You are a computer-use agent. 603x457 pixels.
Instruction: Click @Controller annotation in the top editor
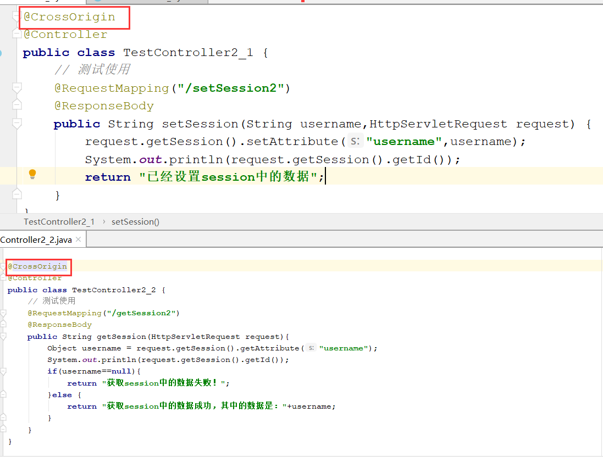tap(66, 35)
